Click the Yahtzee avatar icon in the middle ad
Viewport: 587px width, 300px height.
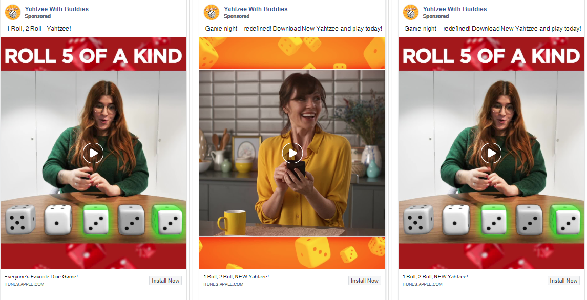pyautogui.click(x=212, y=12)
